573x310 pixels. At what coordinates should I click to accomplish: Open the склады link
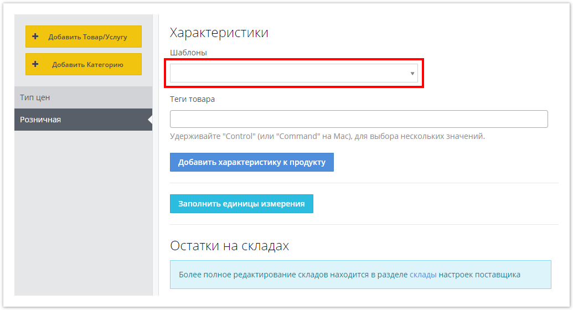pos(423,275)
